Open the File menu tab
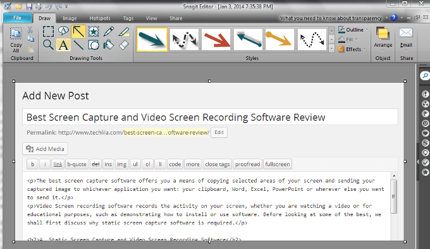 pos(18,18)
